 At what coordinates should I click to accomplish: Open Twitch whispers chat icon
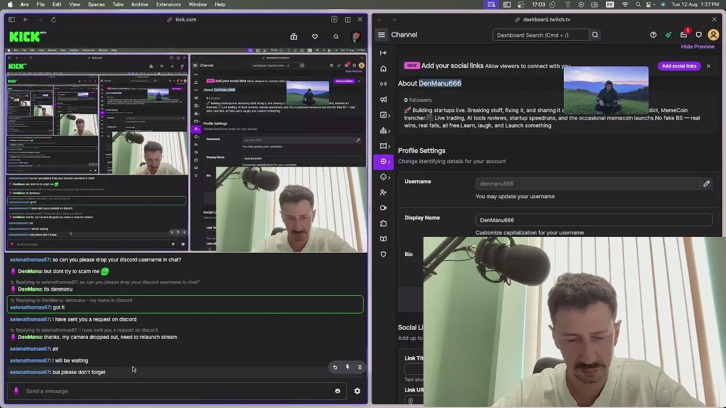(x=699, y=35)
